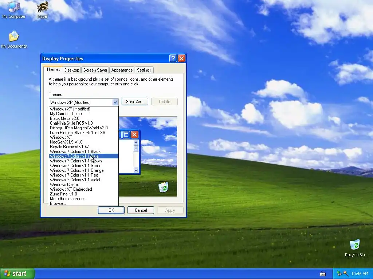Click the Browse... list entry
This screenshot has width=373, height=279.
(x=83, y=203)
